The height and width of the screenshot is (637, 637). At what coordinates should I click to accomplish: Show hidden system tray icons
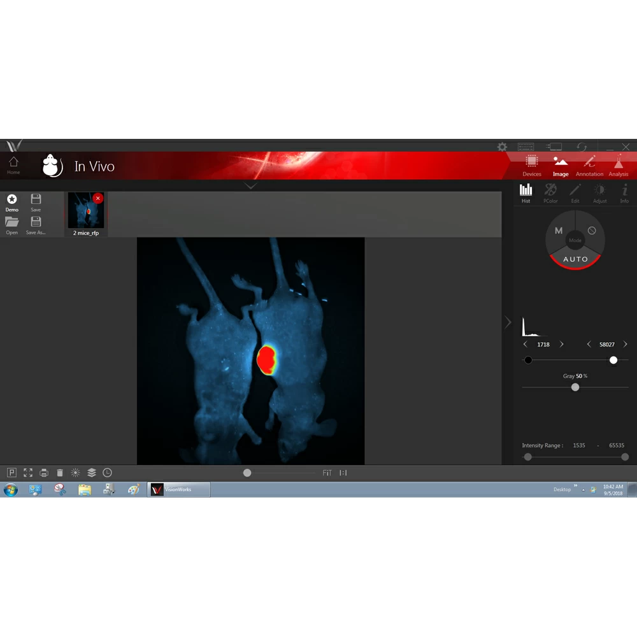click(583, 490)
